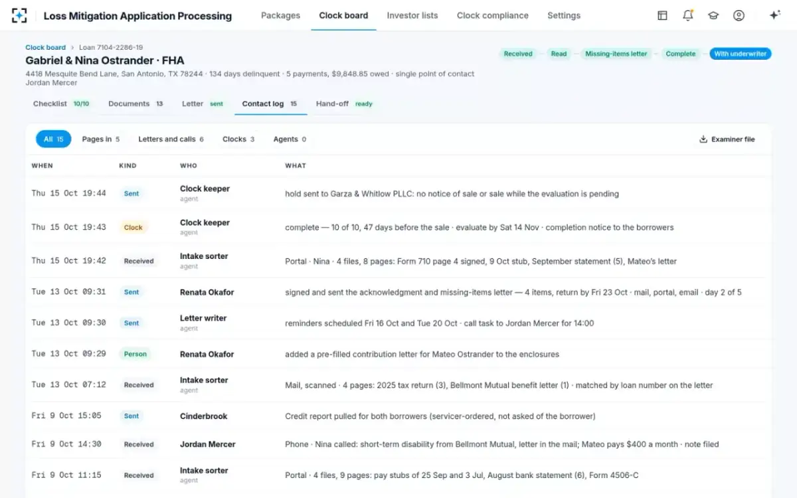Click the WHO column header
The image size is (797, 498).
189,165
